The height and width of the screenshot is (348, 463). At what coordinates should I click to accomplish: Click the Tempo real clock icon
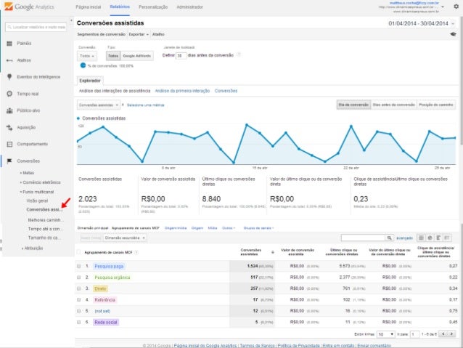click(x=9, y=94)
